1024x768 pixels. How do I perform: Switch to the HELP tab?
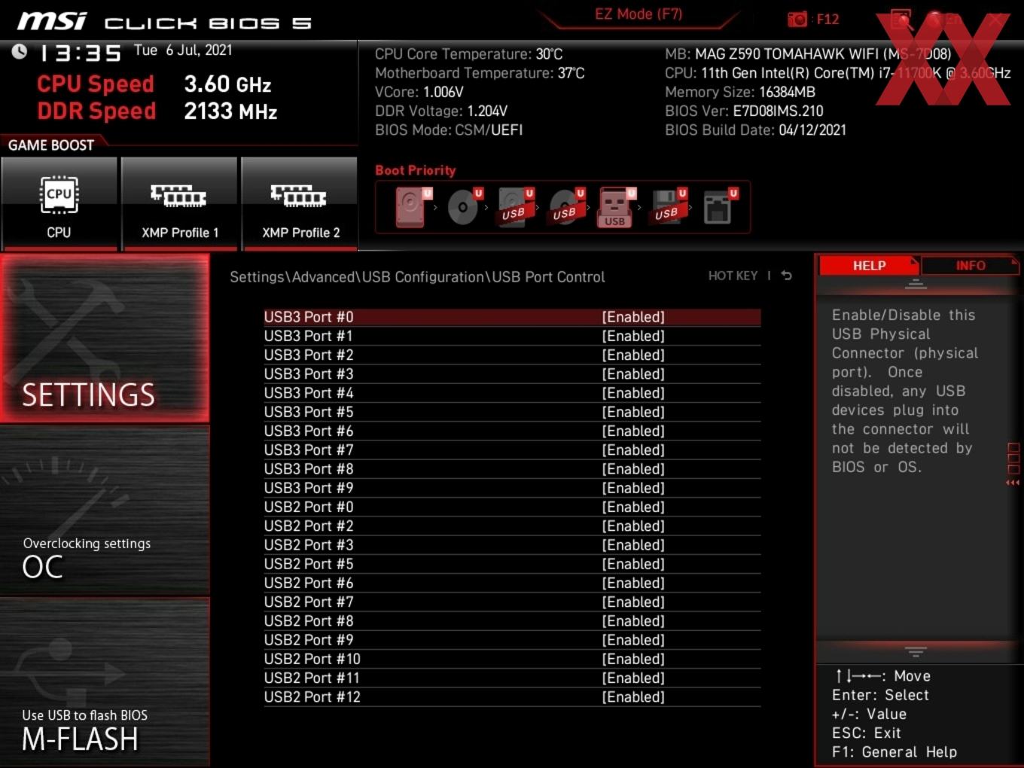(869, 265)
